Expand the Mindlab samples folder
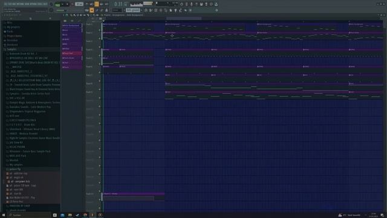This screenshot has height=218, width=387. click(x=14, y=160)
